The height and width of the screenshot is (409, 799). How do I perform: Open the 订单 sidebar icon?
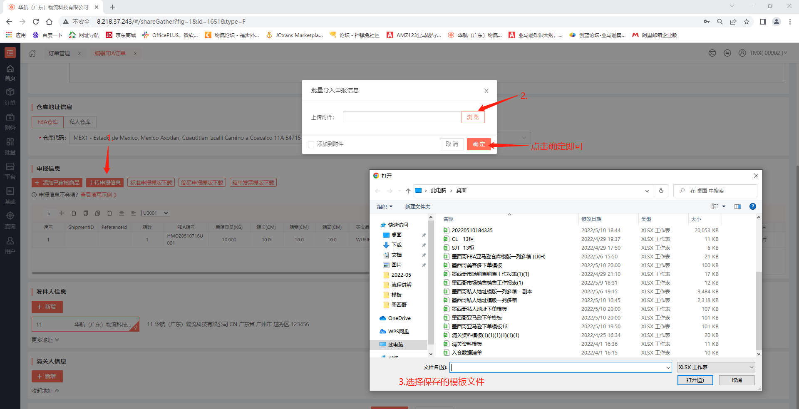(x=10, y=97)
